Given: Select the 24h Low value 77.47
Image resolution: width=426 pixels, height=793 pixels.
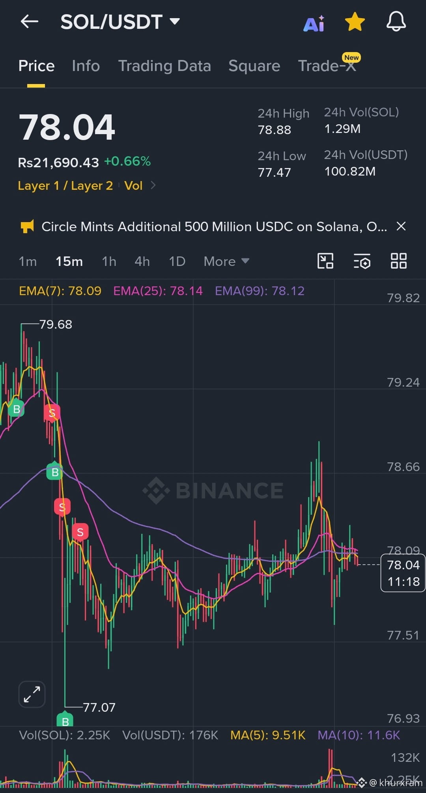Looking at the screenshot, I should [x=274, y=172].
